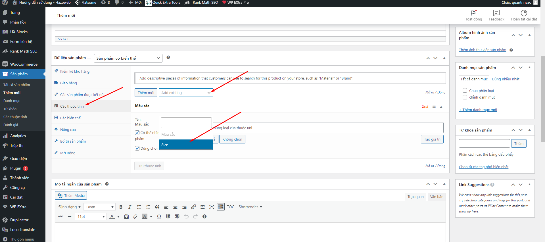Open the text color picker button
The image size is (545, 242).
tap(112, 217)
